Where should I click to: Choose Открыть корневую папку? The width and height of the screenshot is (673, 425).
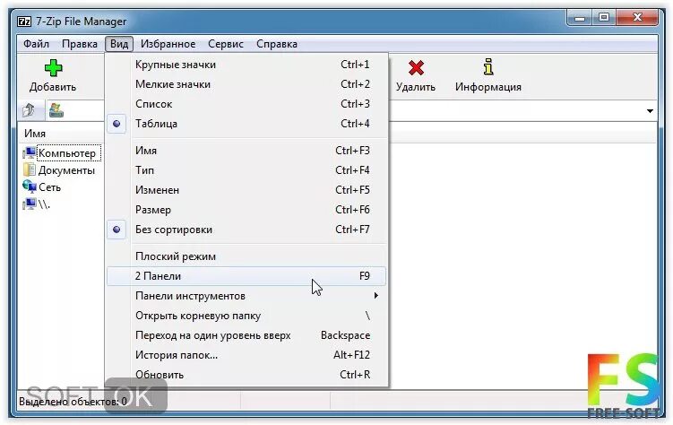[246, 316]
